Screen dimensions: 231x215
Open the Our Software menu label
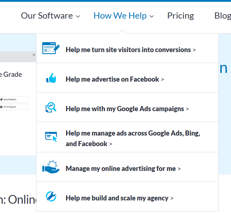47,16
